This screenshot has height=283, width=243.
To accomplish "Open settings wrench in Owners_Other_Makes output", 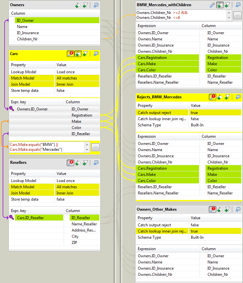I will [x=212, y=209].
